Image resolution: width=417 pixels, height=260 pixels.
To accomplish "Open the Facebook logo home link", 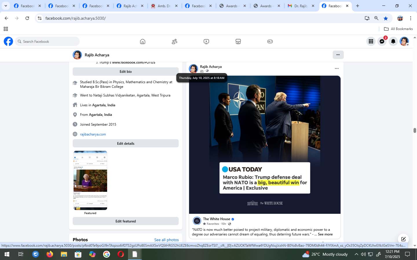I will coord(8,41).
